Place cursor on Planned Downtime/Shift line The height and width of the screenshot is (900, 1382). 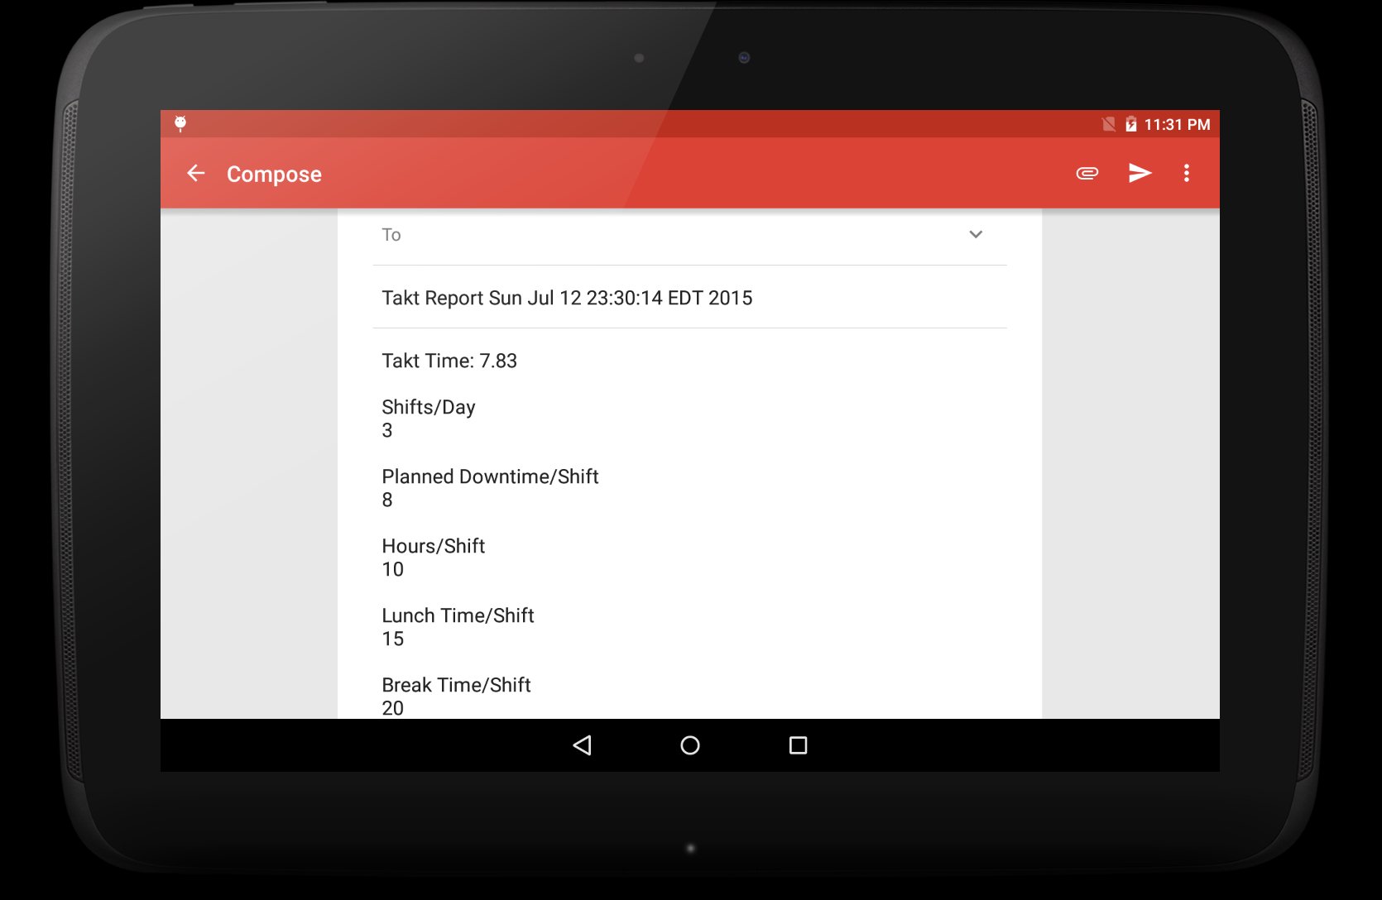pyautogui.click(x=490, y=476)
